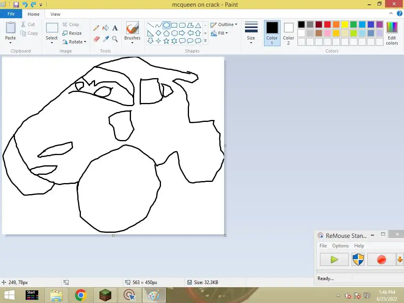Open the Brushes dropdown arrow
404x303 pixels.
pos(132,43)
